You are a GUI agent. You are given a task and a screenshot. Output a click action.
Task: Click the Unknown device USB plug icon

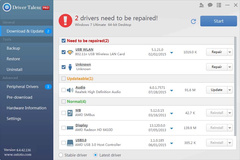[x=70, y=67]
